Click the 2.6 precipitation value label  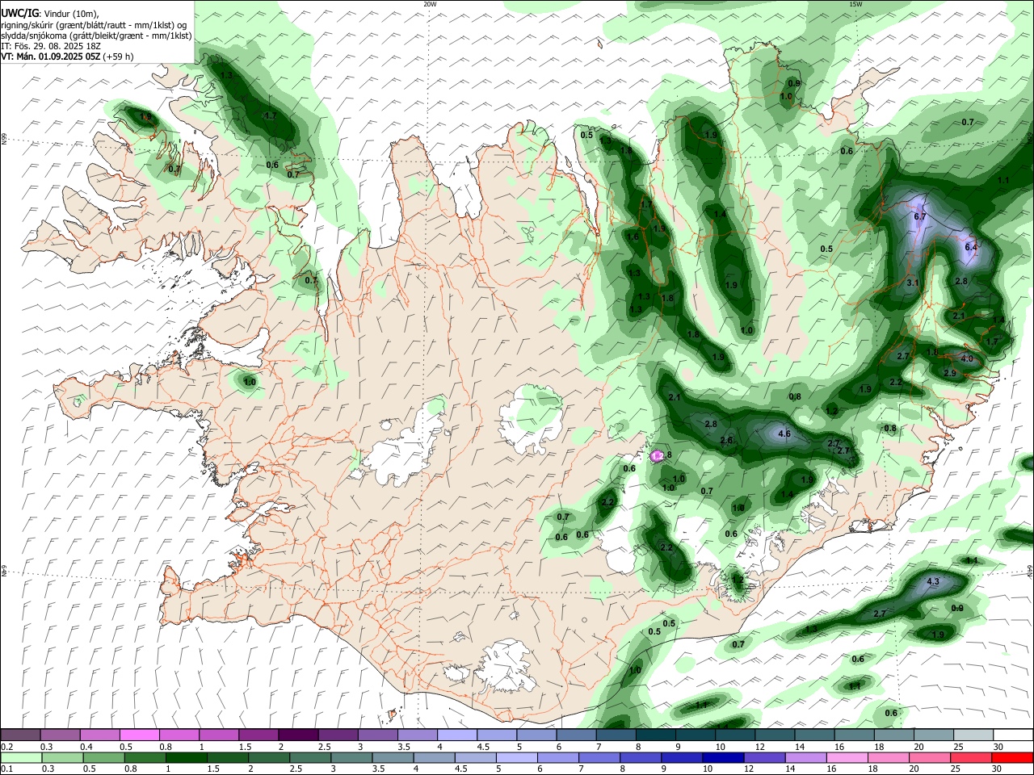coord(726,441)
